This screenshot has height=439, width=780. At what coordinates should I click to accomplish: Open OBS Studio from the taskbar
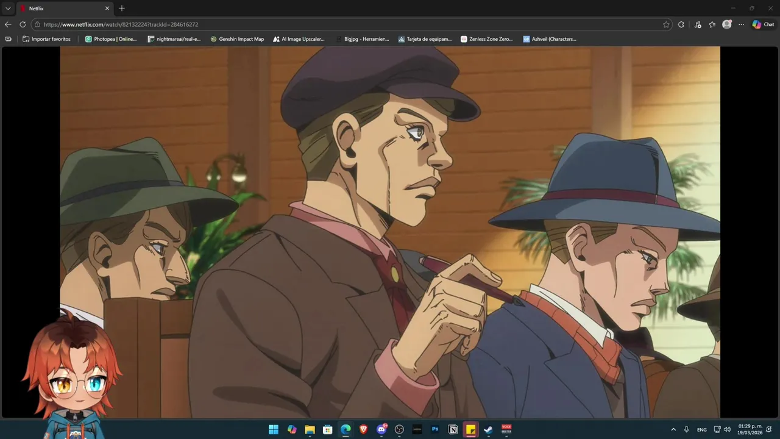click(x=399, y=429)
